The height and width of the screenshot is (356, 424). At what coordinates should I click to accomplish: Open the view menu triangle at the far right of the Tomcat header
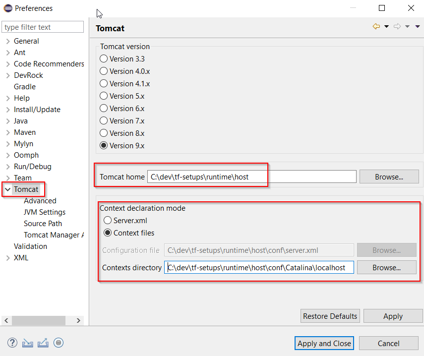coord(418,27)
